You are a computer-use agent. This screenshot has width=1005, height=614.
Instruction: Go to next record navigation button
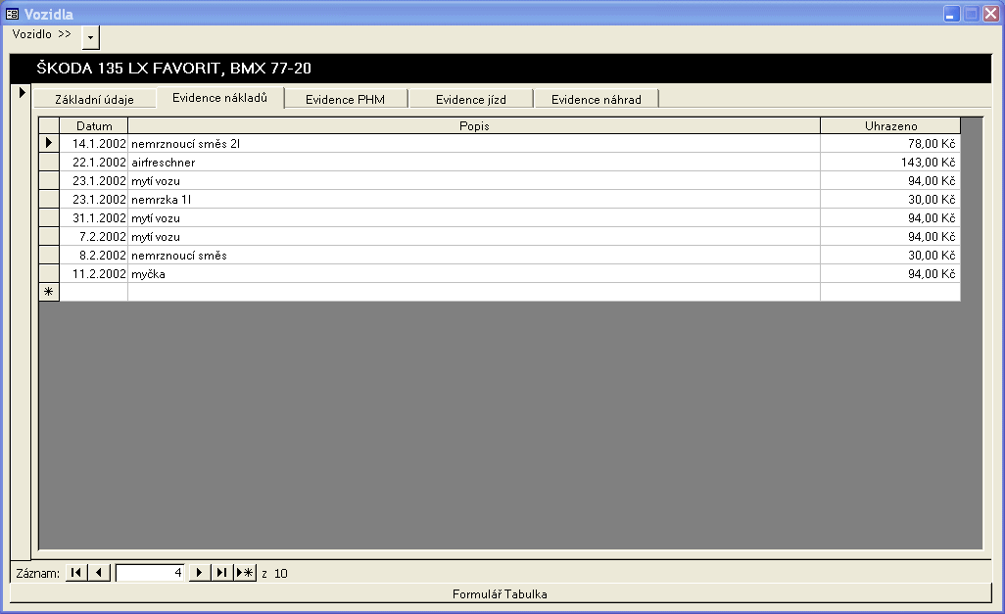tap(200, 573)
